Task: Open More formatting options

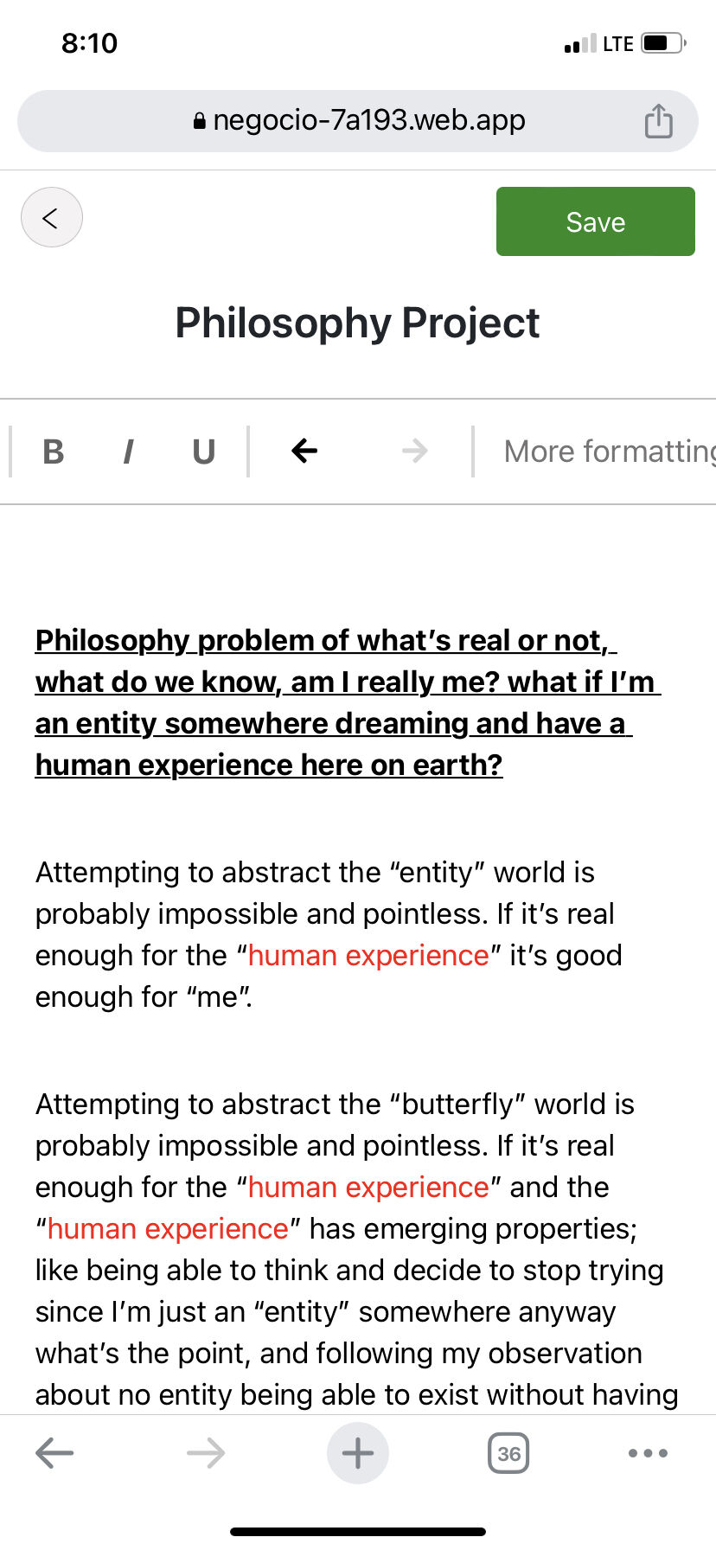Action: click(x=610, y=452)
